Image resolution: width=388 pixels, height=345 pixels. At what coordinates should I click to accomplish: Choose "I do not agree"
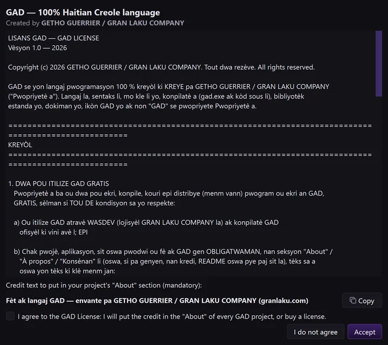pyautogui.click(x=315, y=332)
